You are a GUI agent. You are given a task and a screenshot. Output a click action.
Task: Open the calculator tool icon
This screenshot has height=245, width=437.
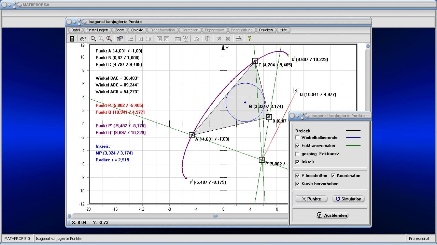point(72,39)
